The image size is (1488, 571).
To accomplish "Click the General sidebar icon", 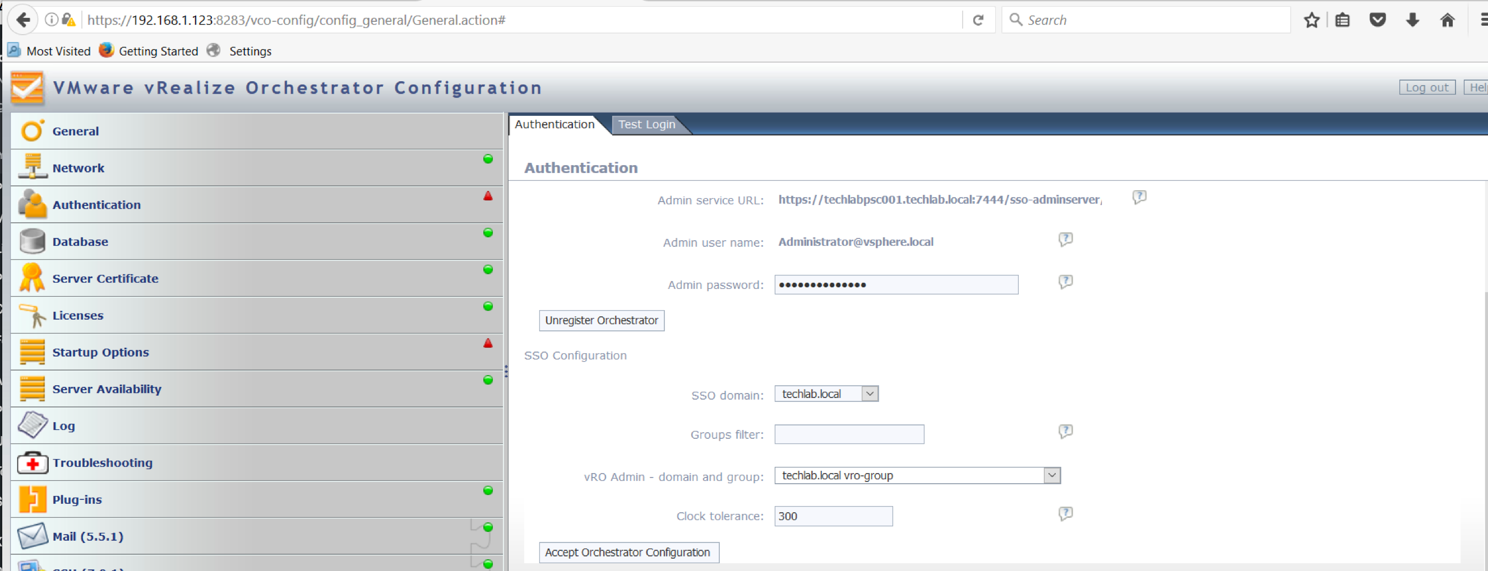I will pos(32,131).
